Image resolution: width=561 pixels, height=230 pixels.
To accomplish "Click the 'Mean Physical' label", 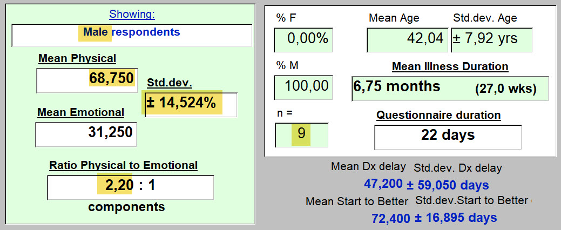I will point(77,59).
